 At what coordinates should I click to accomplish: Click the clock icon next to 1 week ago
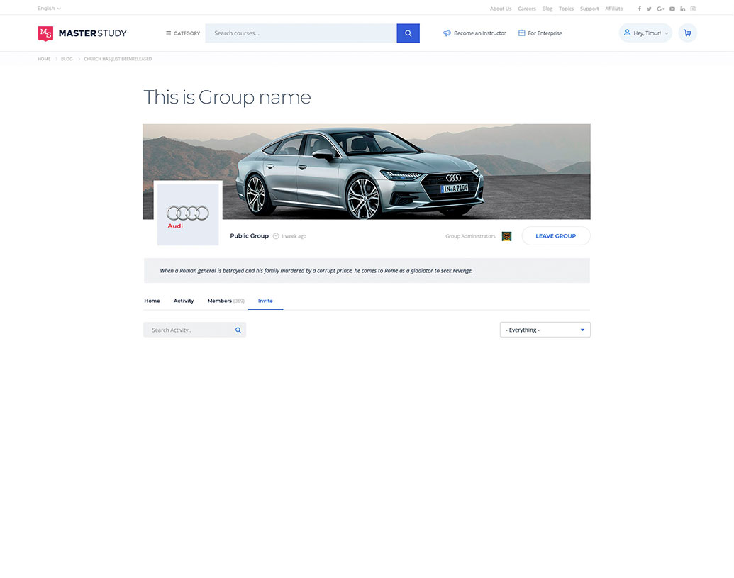(x=276, y=236)
